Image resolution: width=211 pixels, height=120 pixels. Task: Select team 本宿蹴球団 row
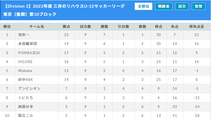click(105, 44)
